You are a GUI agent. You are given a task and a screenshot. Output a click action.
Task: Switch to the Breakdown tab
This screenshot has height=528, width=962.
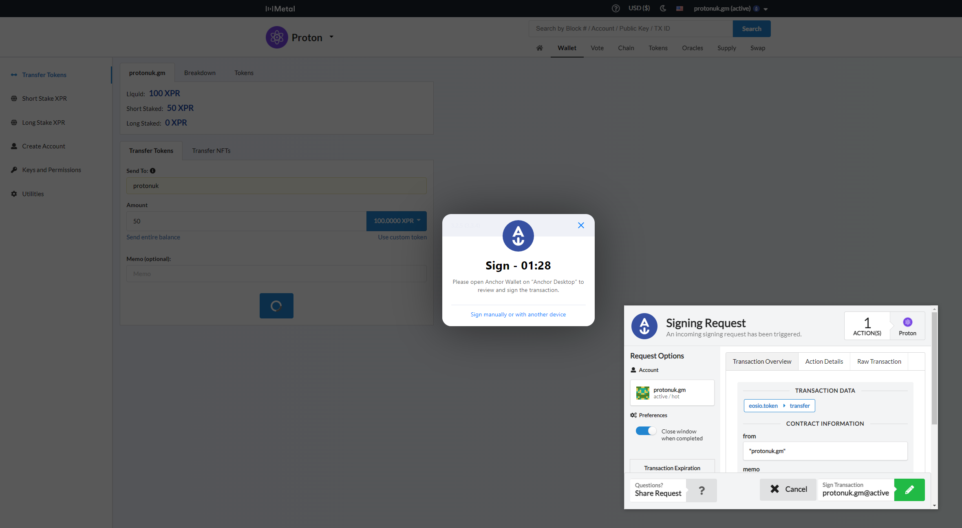(x=200, y=73)
